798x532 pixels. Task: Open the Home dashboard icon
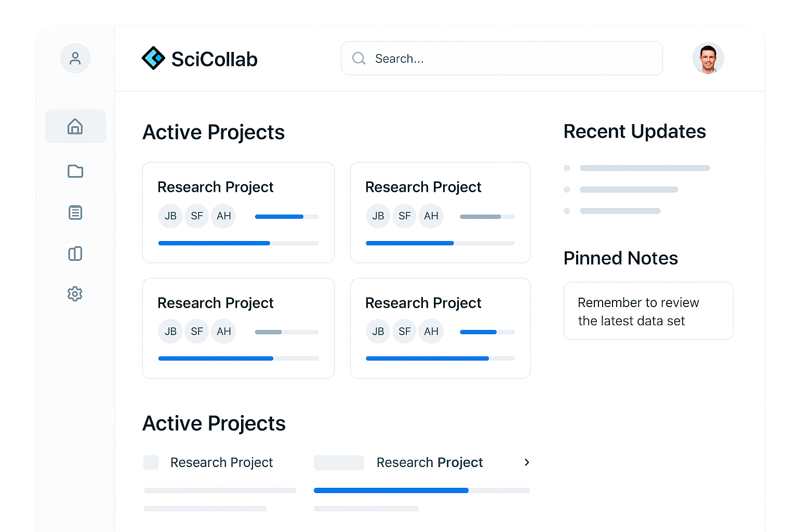75,126
